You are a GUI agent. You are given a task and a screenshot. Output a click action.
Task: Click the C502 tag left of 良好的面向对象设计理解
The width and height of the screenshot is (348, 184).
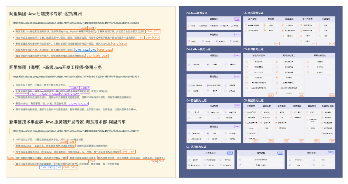(x=11, y=158)
